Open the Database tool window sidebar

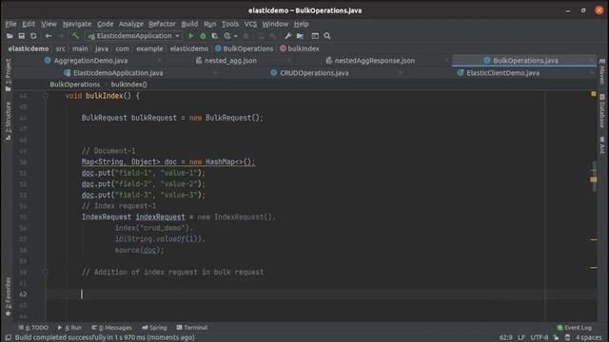(602, 111)
